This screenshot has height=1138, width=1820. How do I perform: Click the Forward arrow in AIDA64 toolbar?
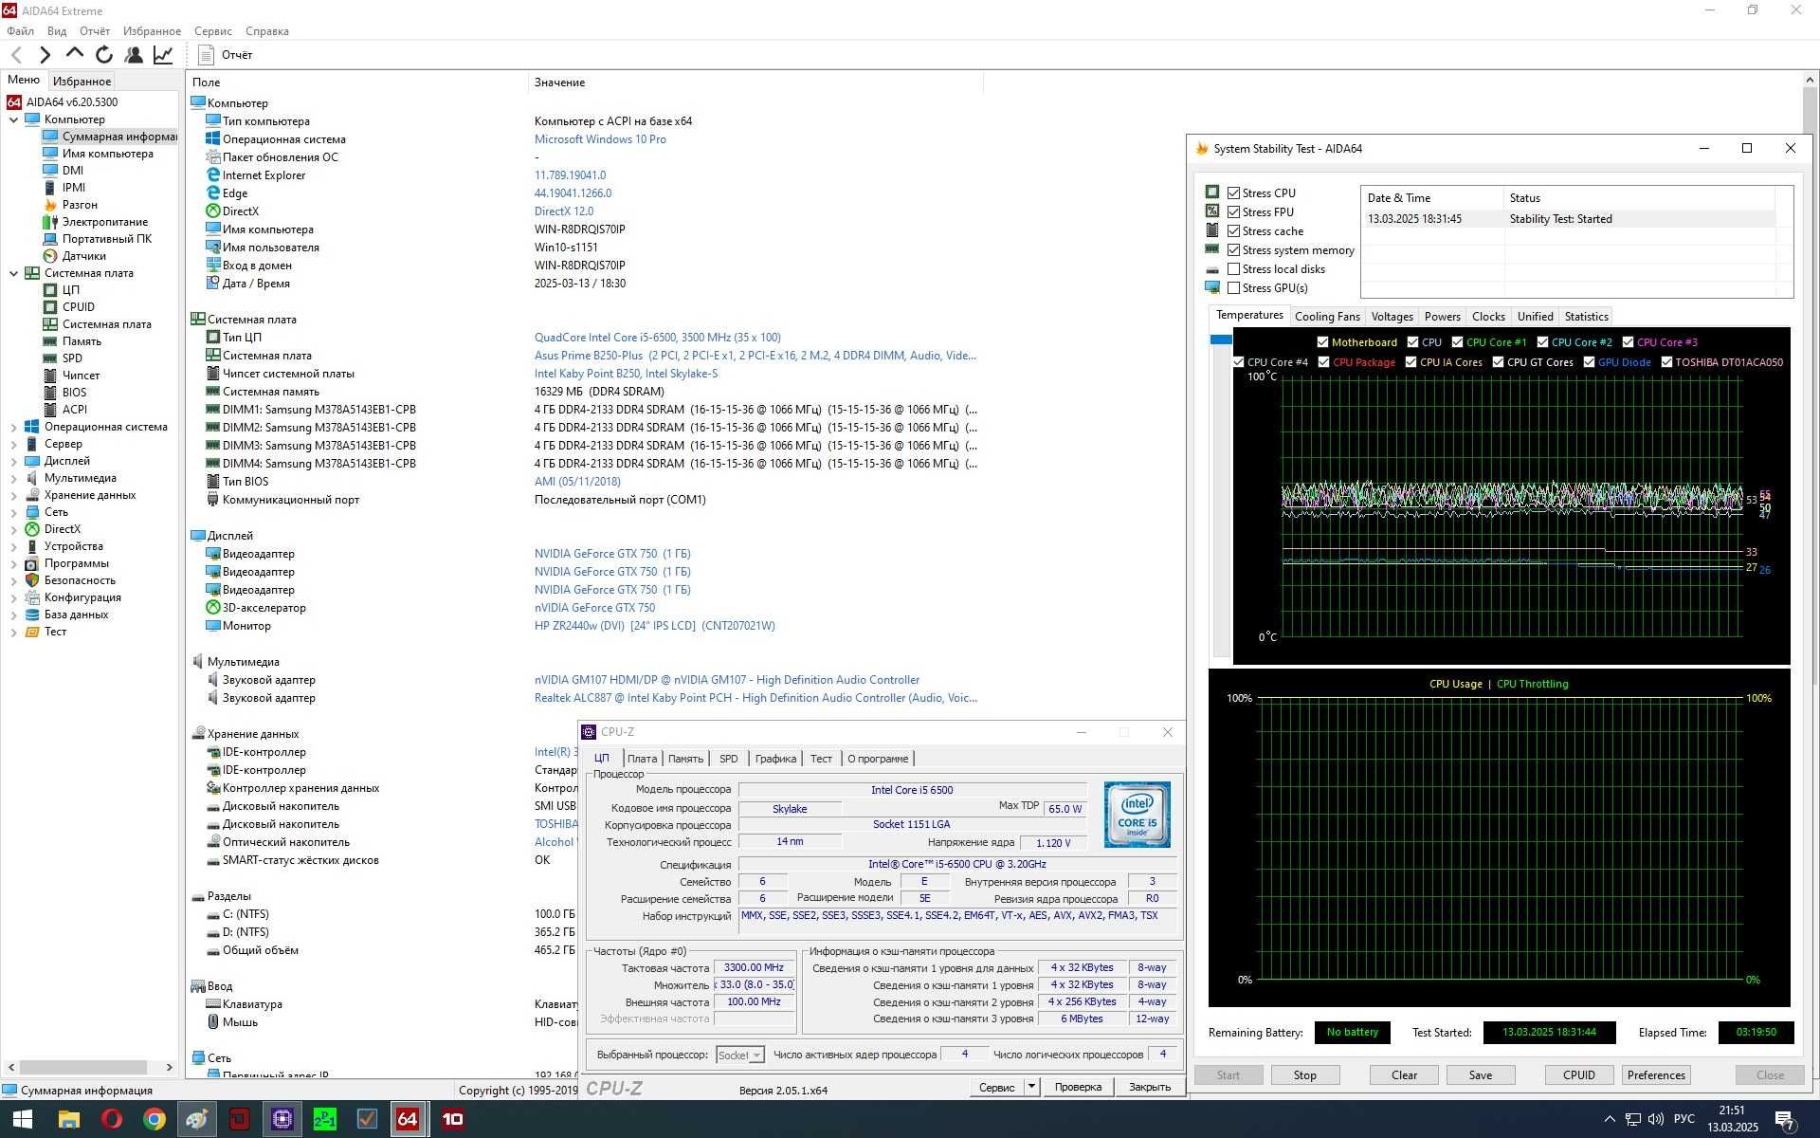pyautogui.click(x=45, y=55)
